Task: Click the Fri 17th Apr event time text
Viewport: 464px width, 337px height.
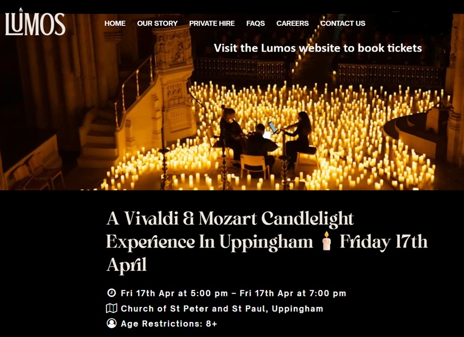Action: (x=233, y=293)
